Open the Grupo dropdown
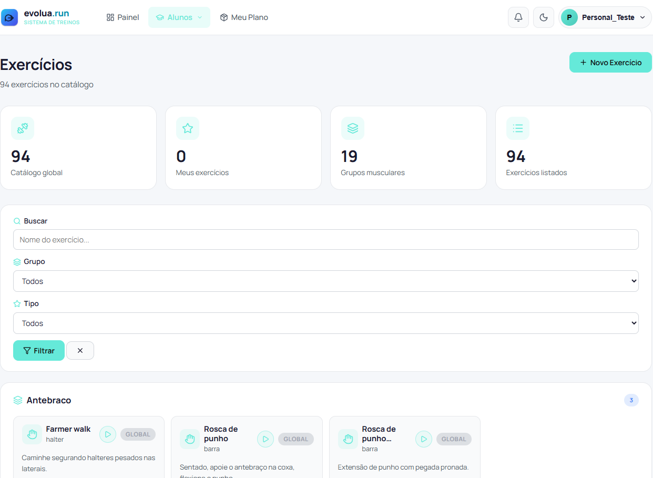Screen dimensions: 653x478 click(326, 281)
